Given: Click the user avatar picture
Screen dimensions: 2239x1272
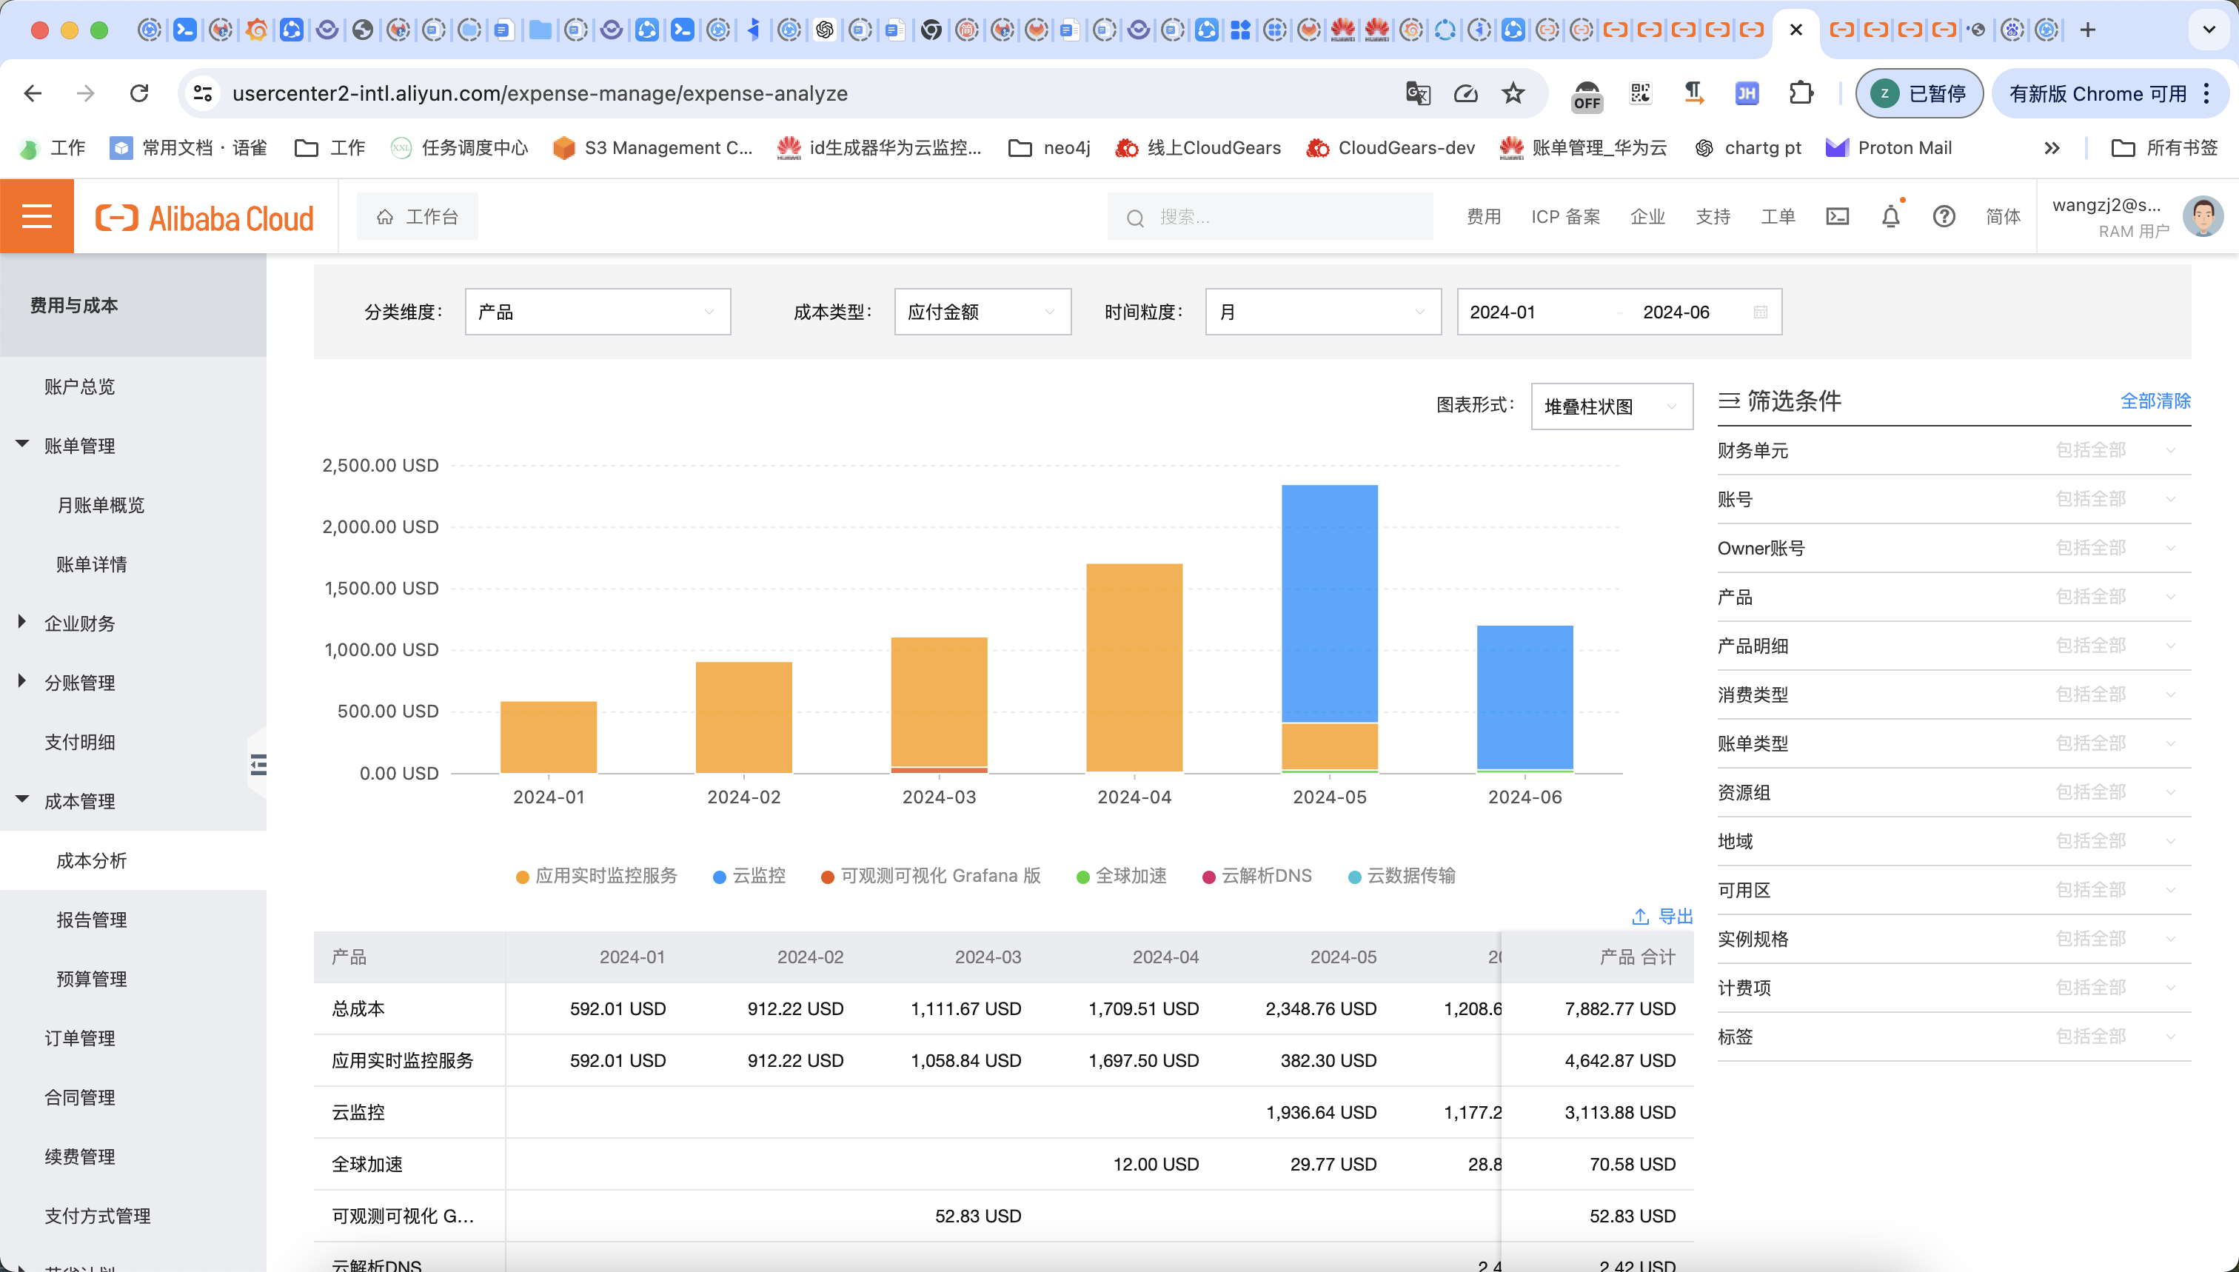Looking at the screenshot, I should (x=2202, y=217).
